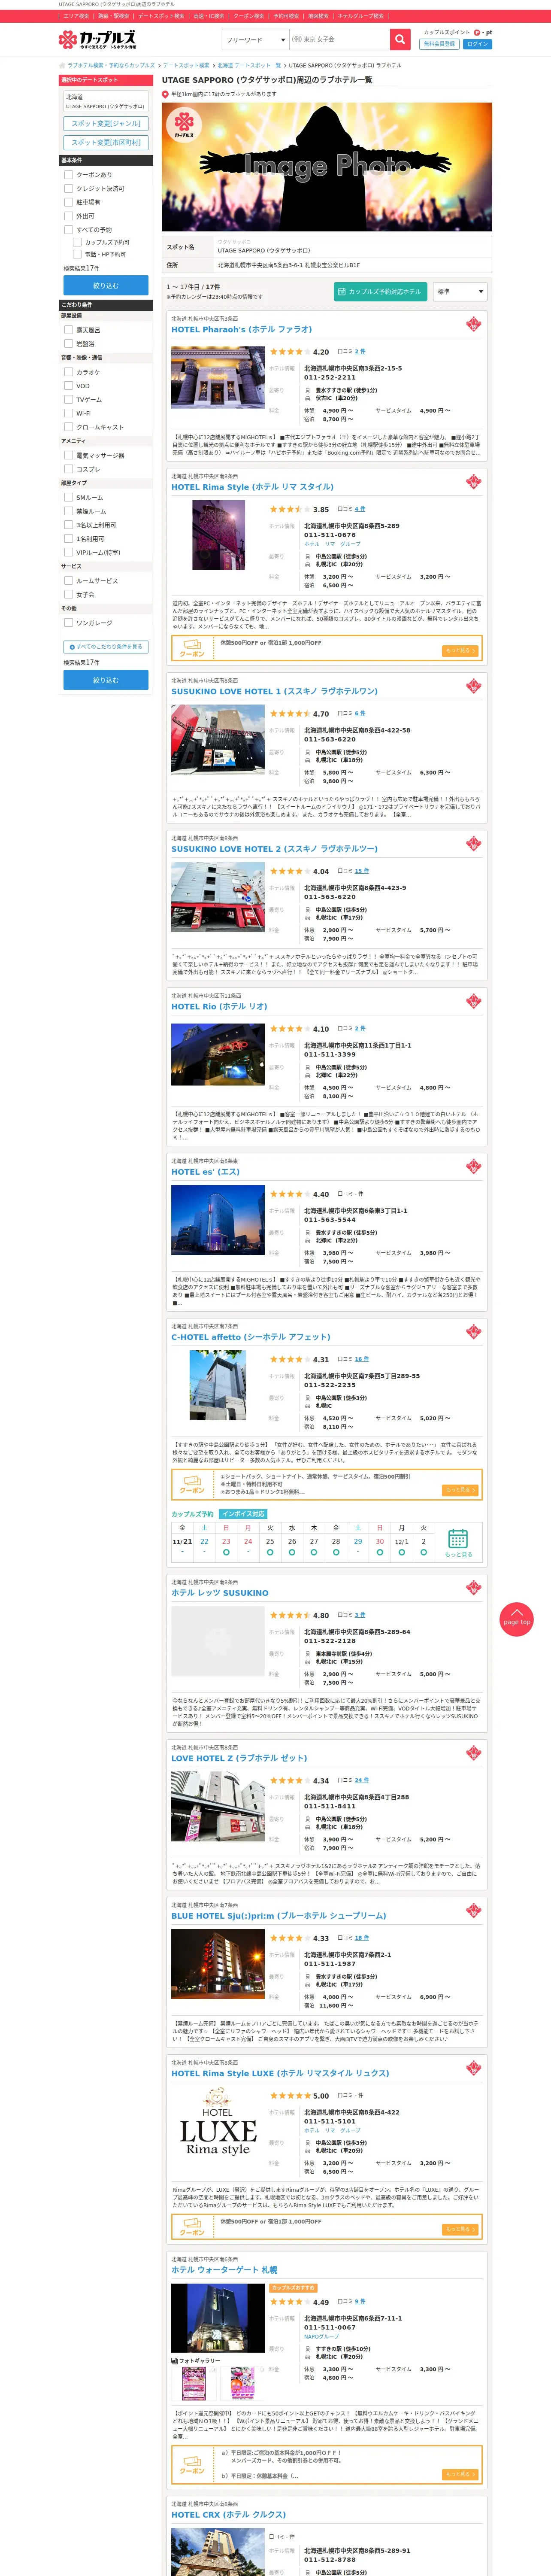Click もっと見る on Rima Style coupon
This screenshot has height=2576, width=551.
(x=460, y=651)
